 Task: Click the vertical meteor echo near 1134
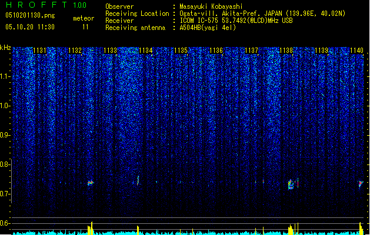click(138, 180)
